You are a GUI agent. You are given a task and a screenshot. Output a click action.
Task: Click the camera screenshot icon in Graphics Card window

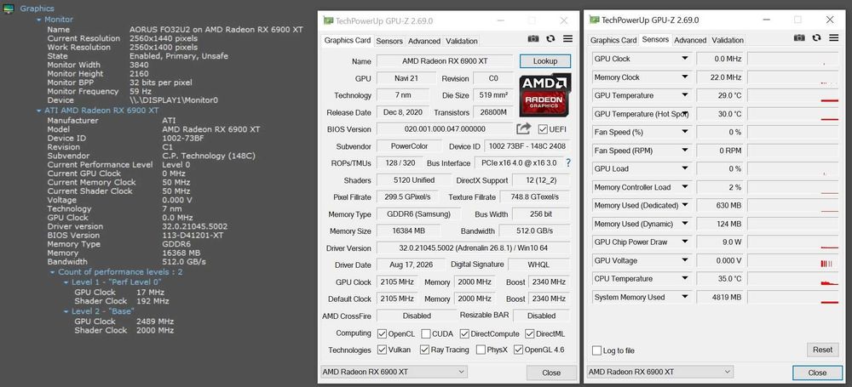pyautogui.click(x=533, y=39)
